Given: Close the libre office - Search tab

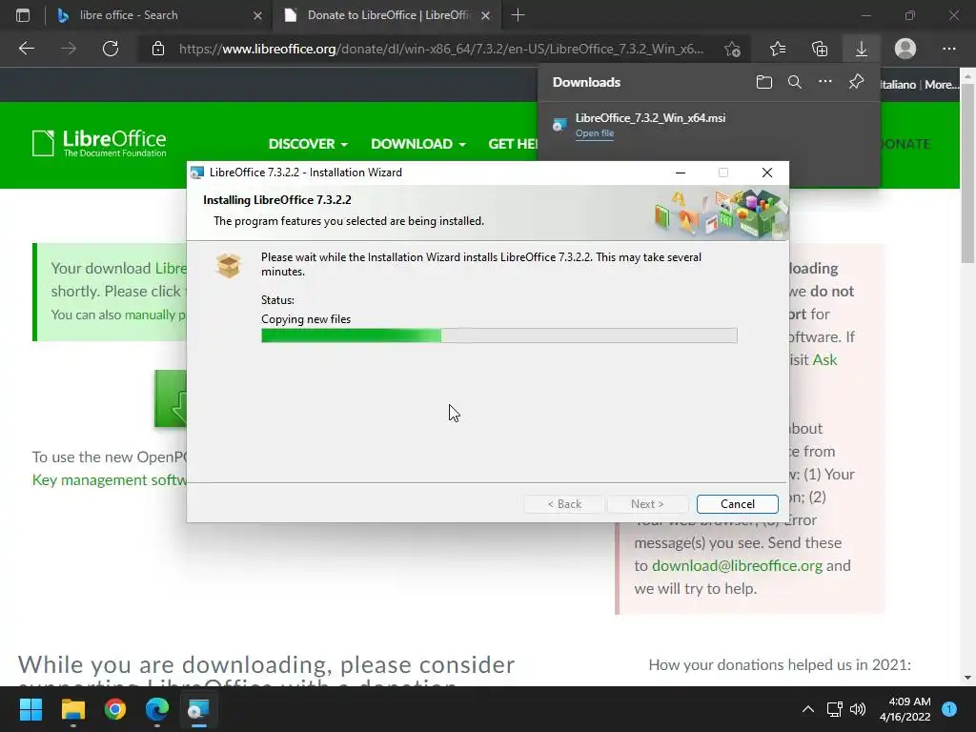Looking at the screenshot, I should (x=257, y=15).
